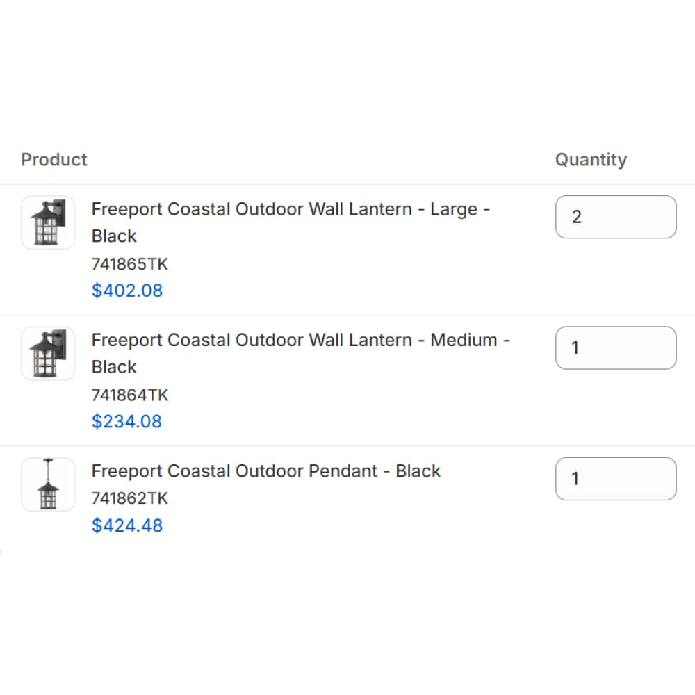The image size is (695, 695).
Task: Click the Quantity column header
Action: point(591,160)
